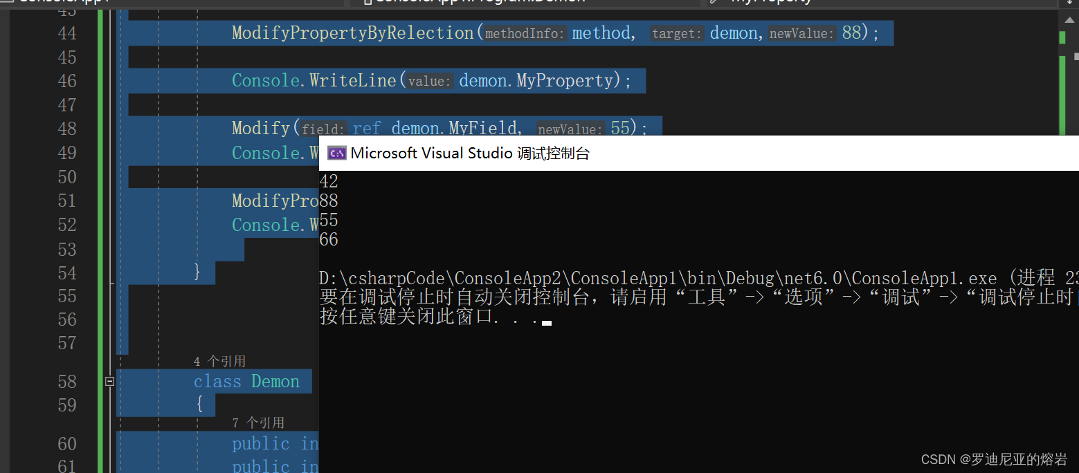Click "WriteLine" on line 46
This screenshot has height=473, width=1079.
(x=353, y=81)
